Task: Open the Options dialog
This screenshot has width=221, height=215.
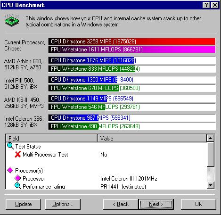Action: coord(63,204)
